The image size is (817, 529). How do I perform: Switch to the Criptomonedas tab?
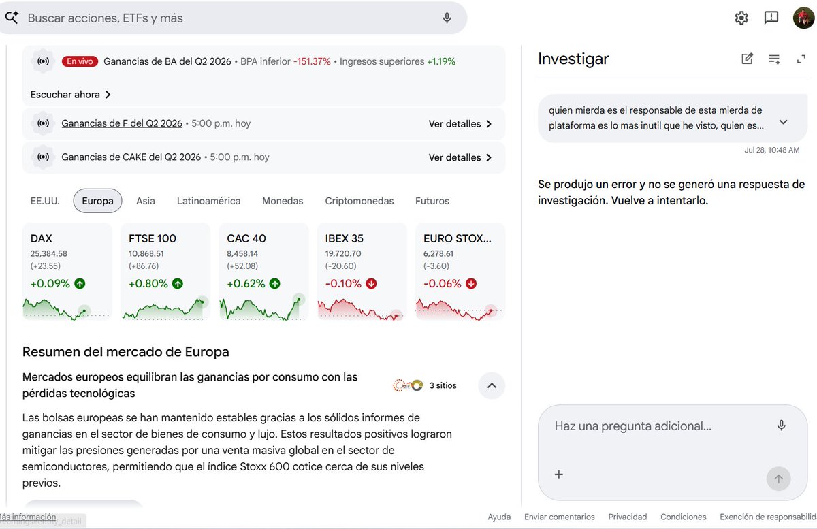(x=359, y=201)
